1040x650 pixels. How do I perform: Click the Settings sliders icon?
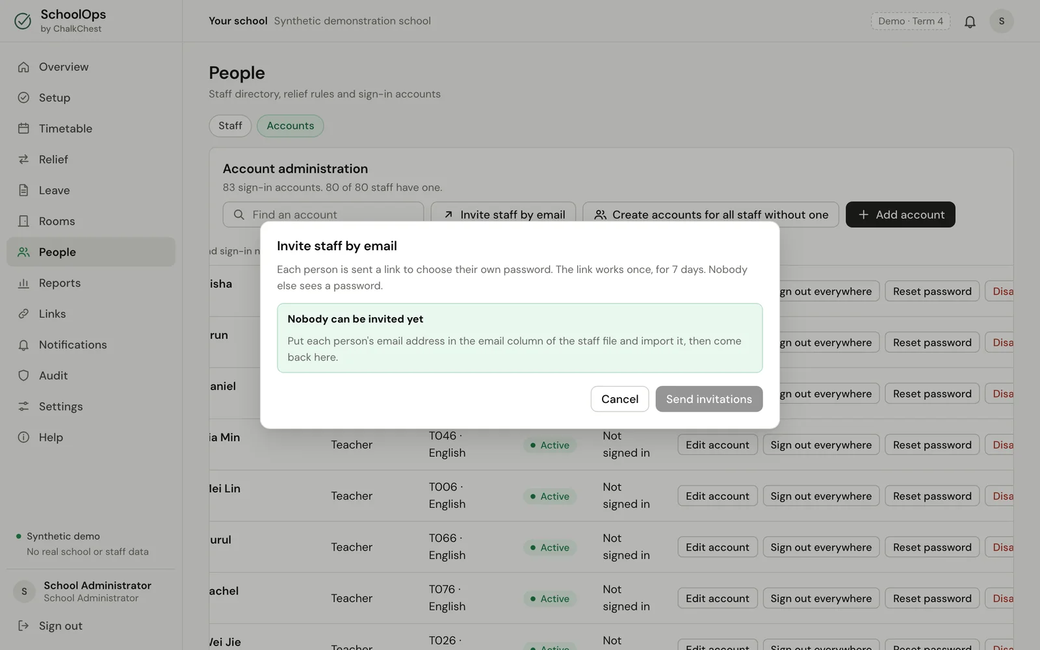tap(23, 406)
